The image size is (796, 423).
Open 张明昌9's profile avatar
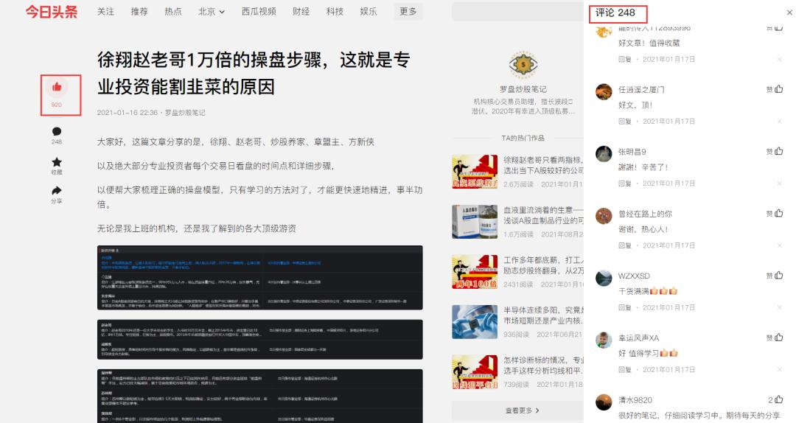pyautogui.click(x=604, y=154)
